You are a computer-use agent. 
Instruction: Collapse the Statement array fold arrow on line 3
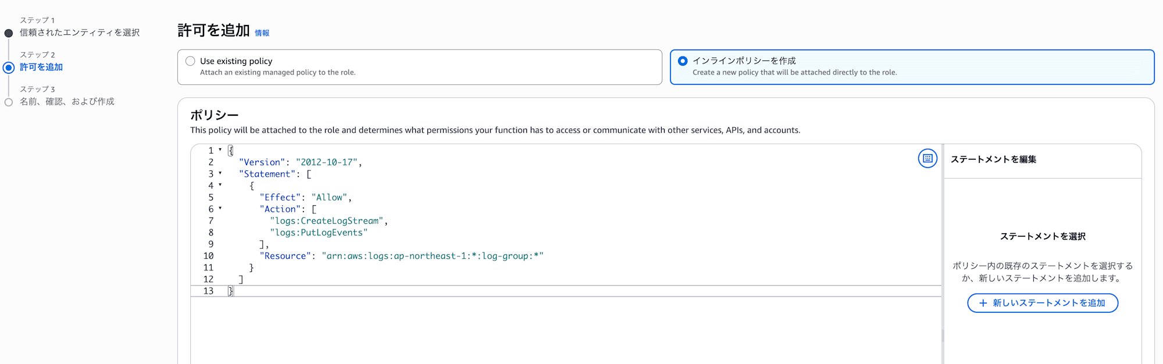pos(220,173)
